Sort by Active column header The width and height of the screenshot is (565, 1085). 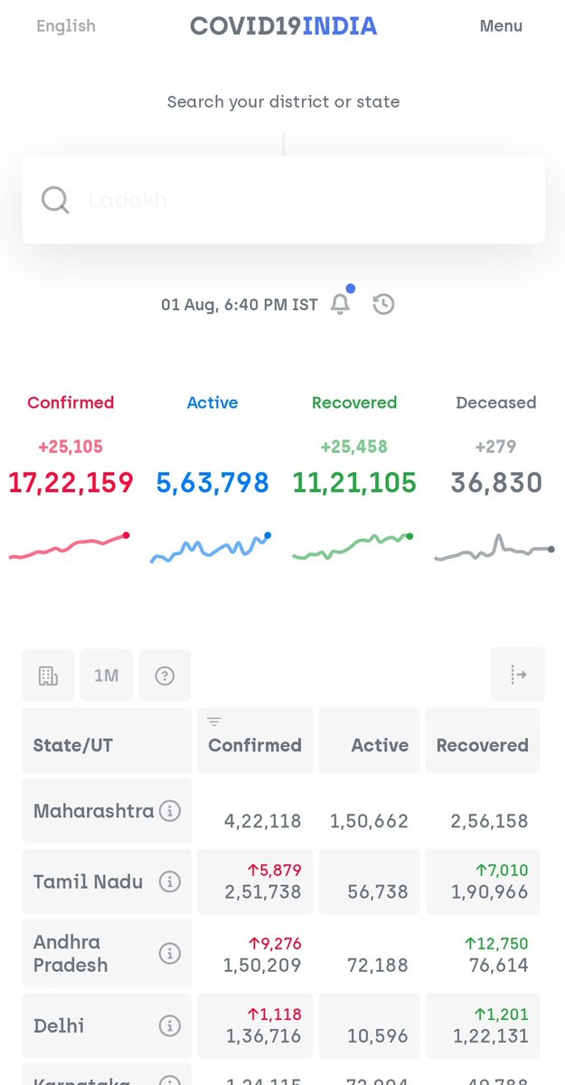tap(369, 741)
